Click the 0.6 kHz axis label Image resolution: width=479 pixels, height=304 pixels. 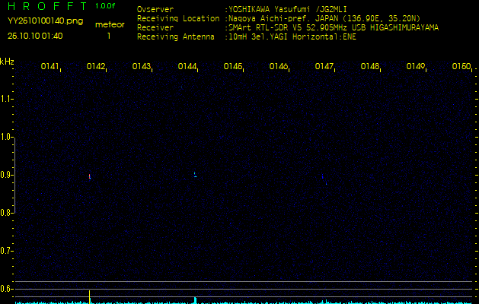click(5, 289)
